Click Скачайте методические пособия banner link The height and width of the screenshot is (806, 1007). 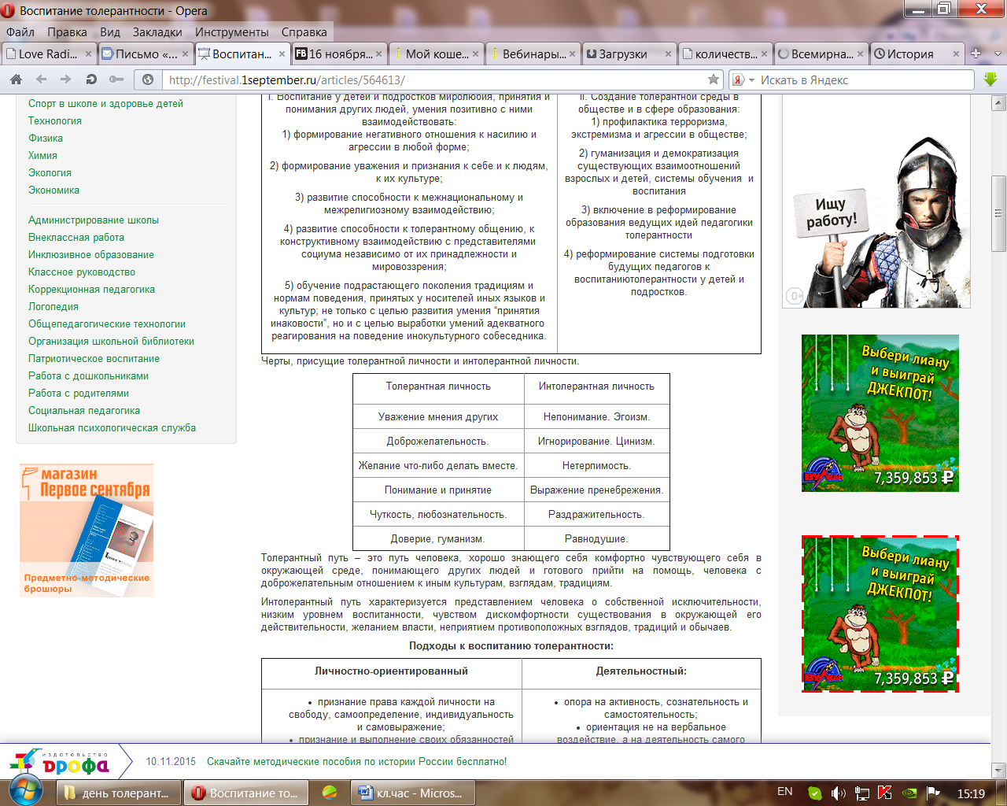click(357, 761)
